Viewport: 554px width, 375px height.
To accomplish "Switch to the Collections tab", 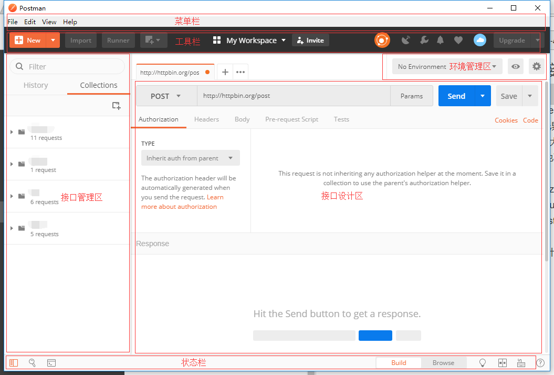I will tap(99, 85).
